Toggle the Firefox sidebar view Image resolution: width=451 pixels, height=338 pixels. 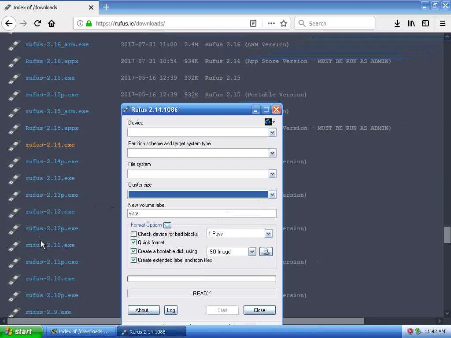tap(425, 24)
